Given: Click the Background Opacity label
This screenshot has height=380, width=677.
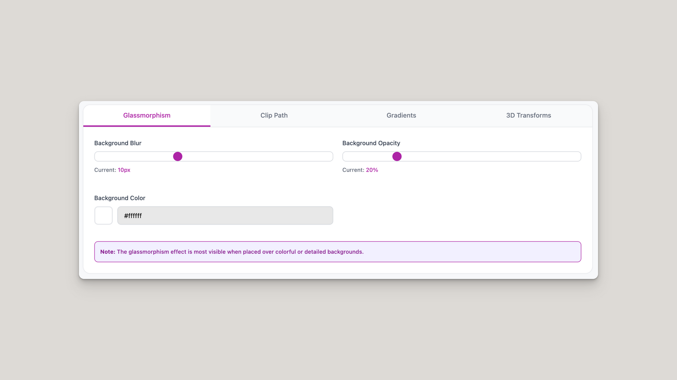Looking at the screenshot, I should (371, 143).
